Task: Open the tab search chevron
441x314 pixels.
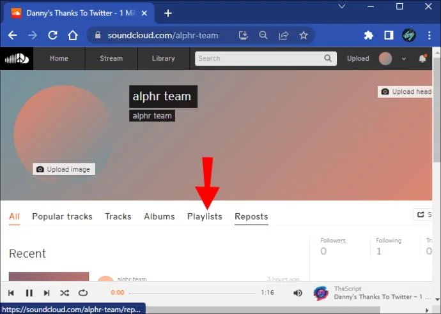Action: coord(342,6)
